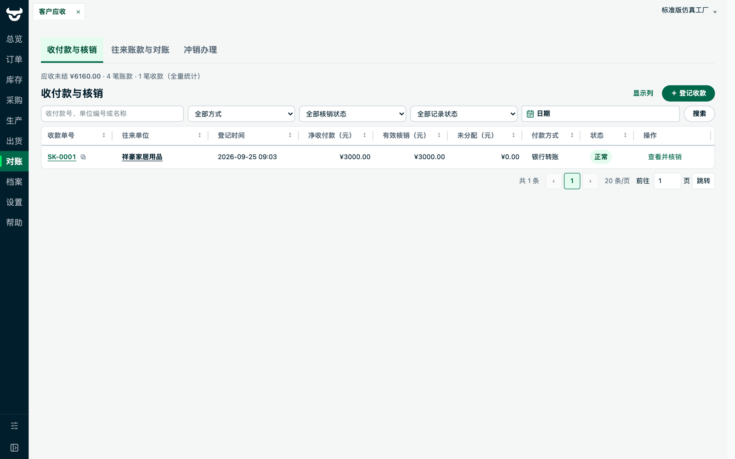Open 采购 in the sidebar
Viewport: 735px width, 459px height.
coord(14,100)
